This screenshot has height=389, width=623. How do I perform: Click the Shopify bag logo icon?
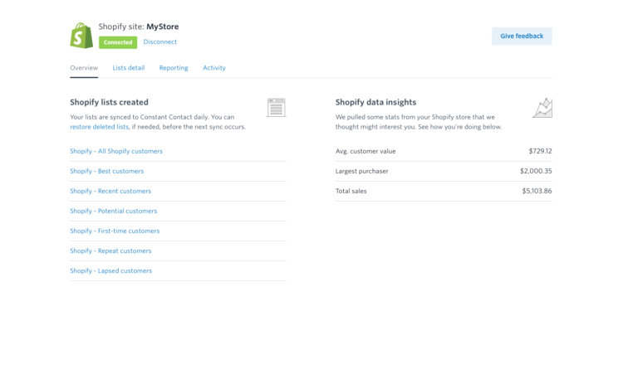(81, 36)
